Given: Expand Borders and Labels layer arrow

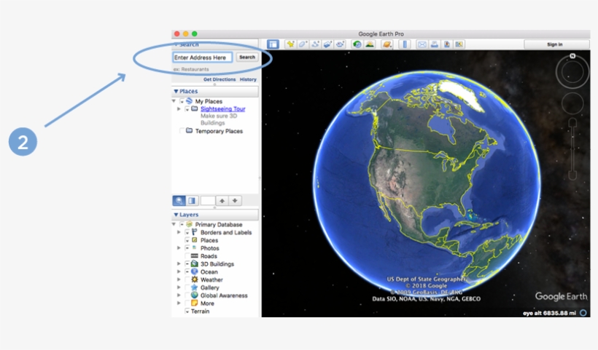Looking at the screenshot, I should (x=179, y=232).
